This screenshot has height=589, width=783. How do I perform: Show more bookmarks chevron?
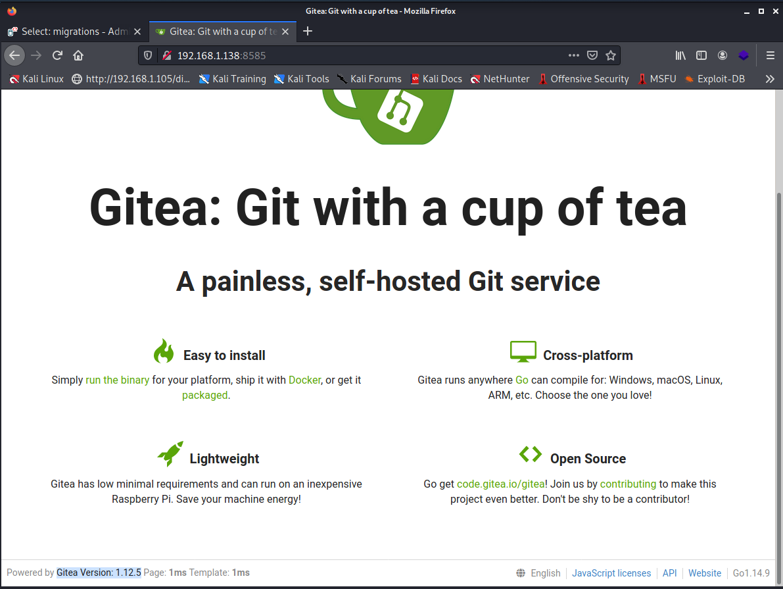(x=770, y=79)
